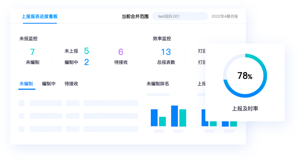The image size is (299, 160).
Task: Switch to the 编制中 list tab
Action: [x=49, y=84]
